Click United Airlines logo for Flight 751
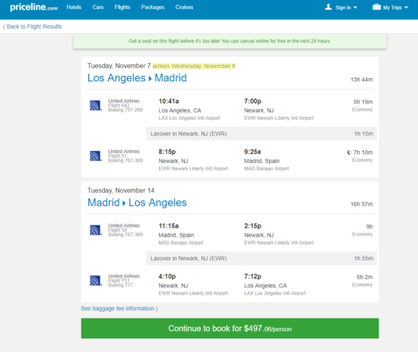The height and width of the screenshot is (352, 418). coord(96,281)
